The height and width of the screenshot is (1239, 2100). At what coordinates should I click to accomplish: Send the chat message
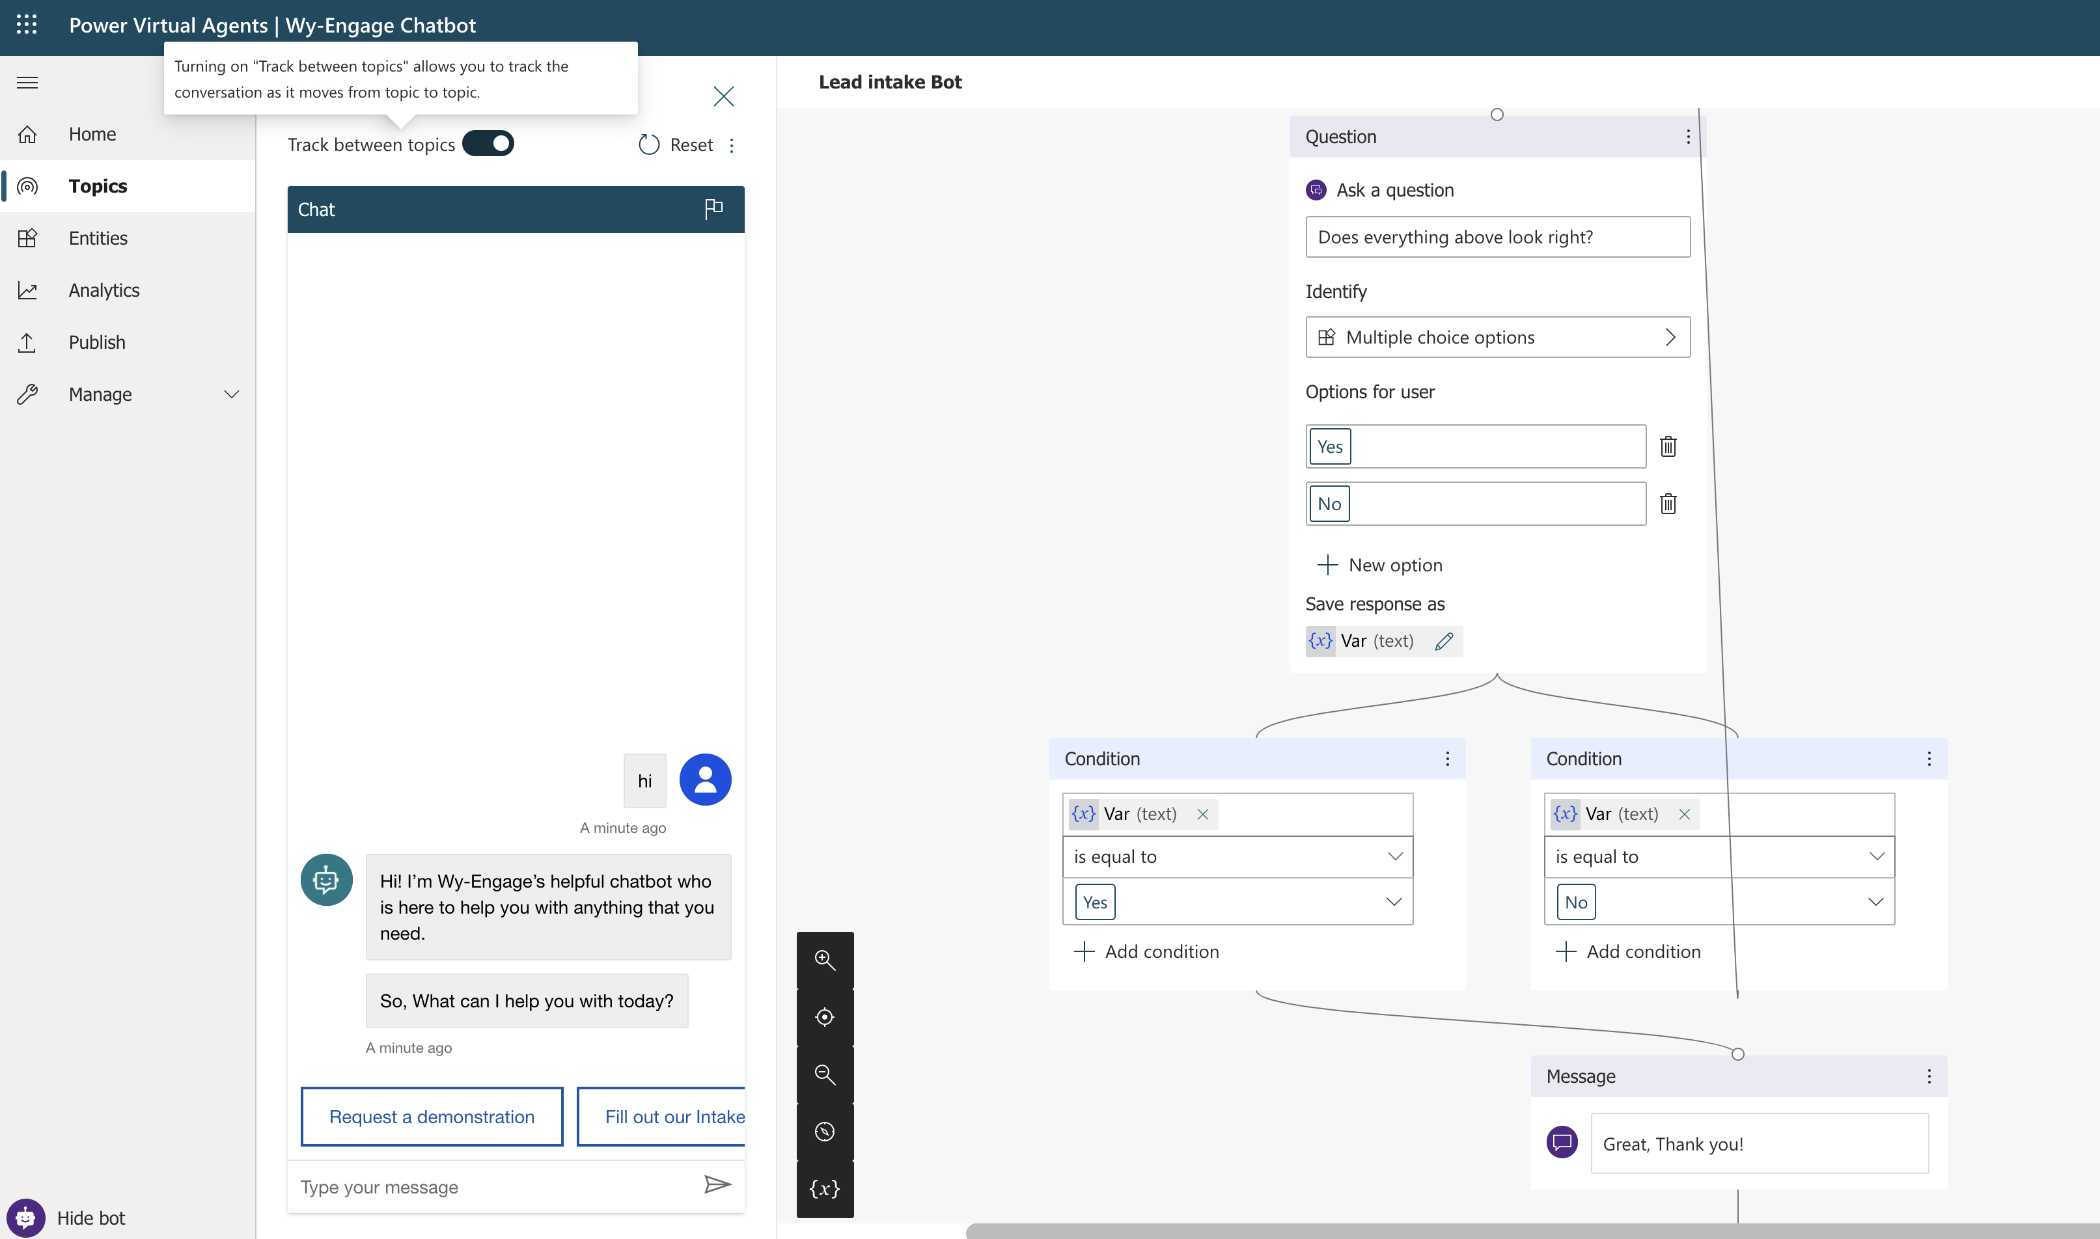[717, 1184]
